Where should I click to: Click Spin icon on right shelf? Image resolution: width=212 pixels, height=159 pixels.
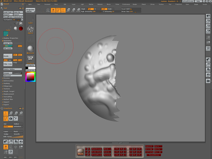(208, 75)
